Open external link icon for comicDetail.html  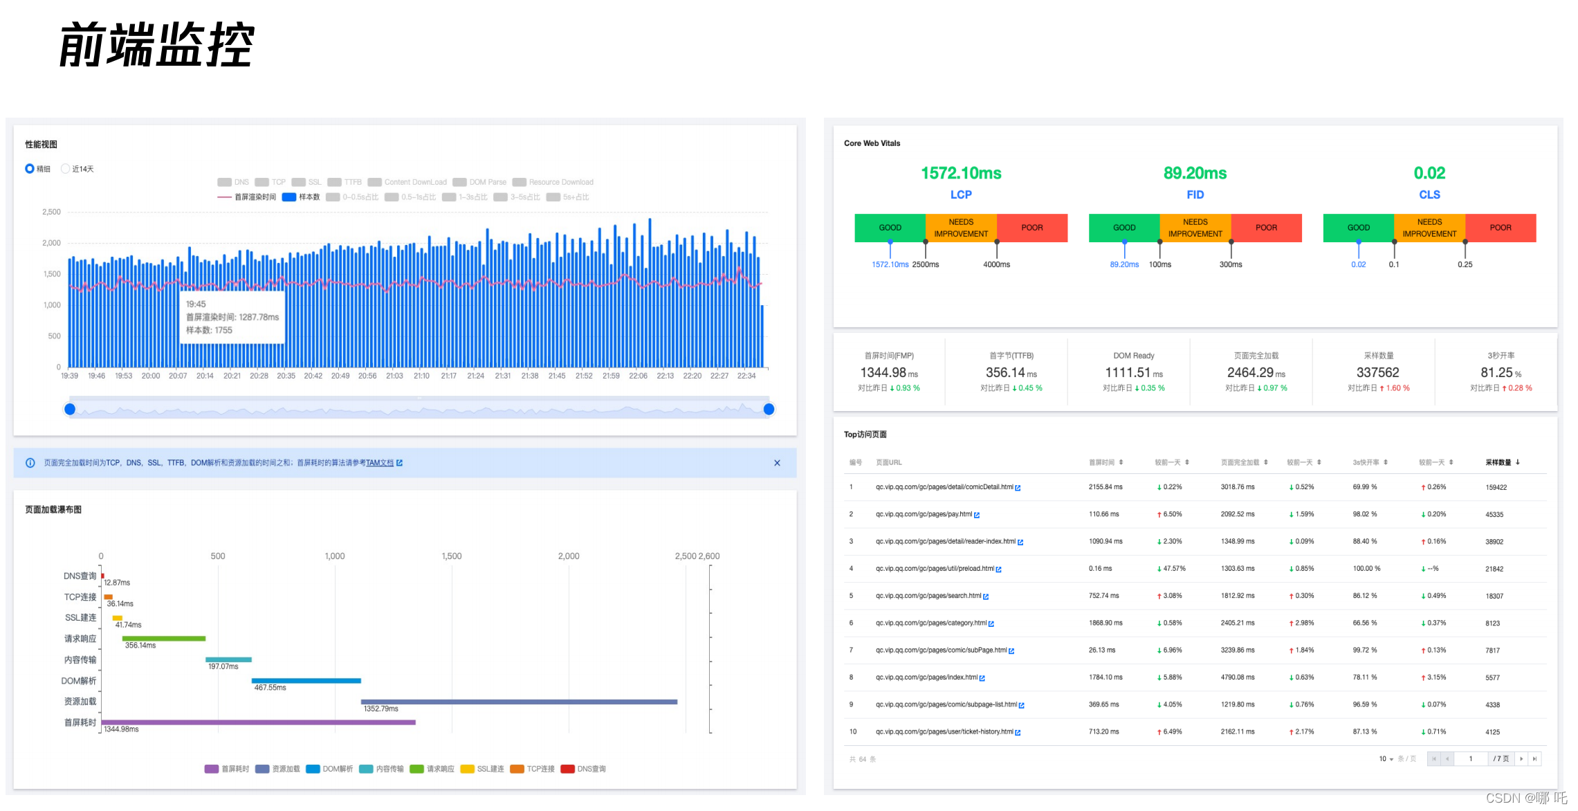point(1018,488)
